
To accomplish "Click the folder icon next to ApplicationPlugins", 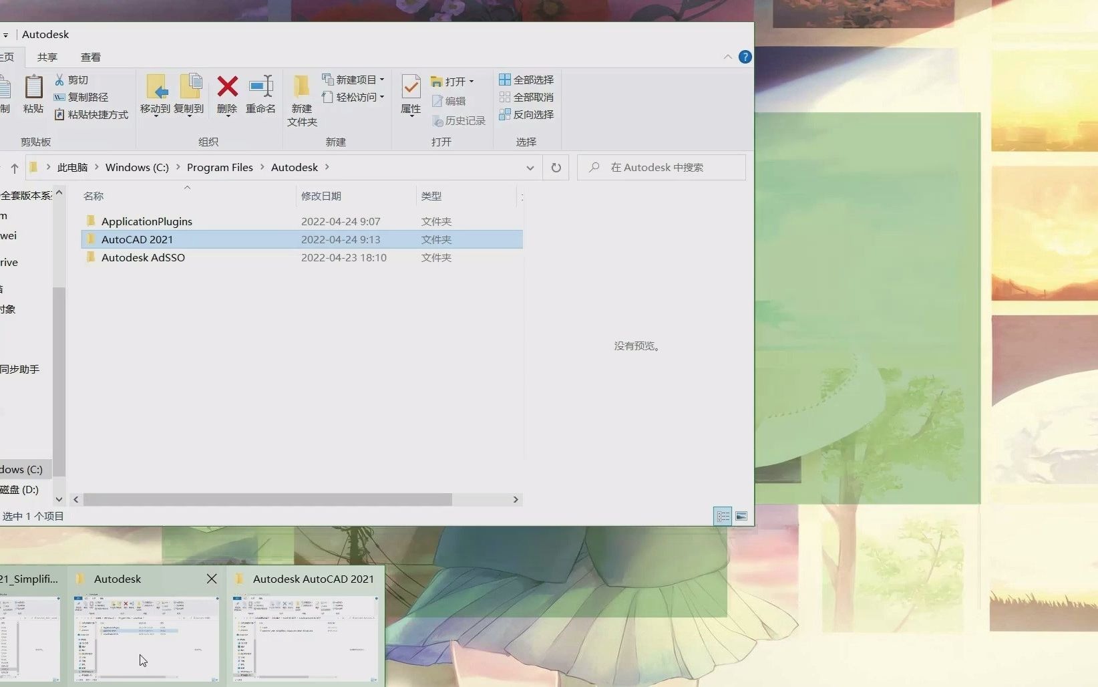I will pos(91,221).
